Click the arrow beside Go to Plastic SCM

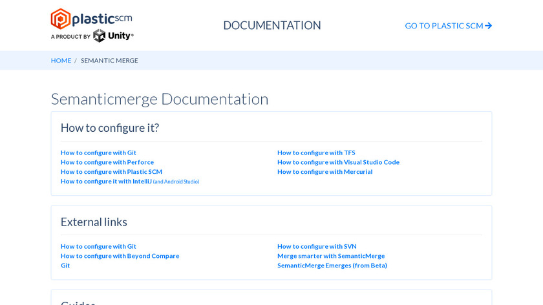click(x=489, y=26)
